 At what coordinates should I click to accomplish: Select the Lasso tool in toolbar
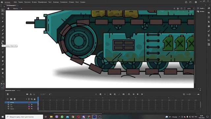pyautogui.click(x=3, y=18)
